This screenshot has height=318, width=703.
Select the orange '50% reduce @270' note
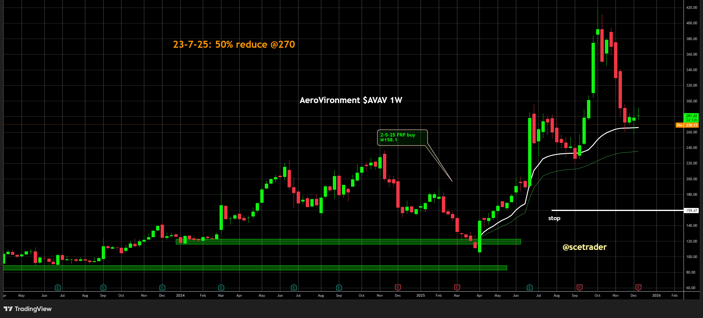(234, 44)
